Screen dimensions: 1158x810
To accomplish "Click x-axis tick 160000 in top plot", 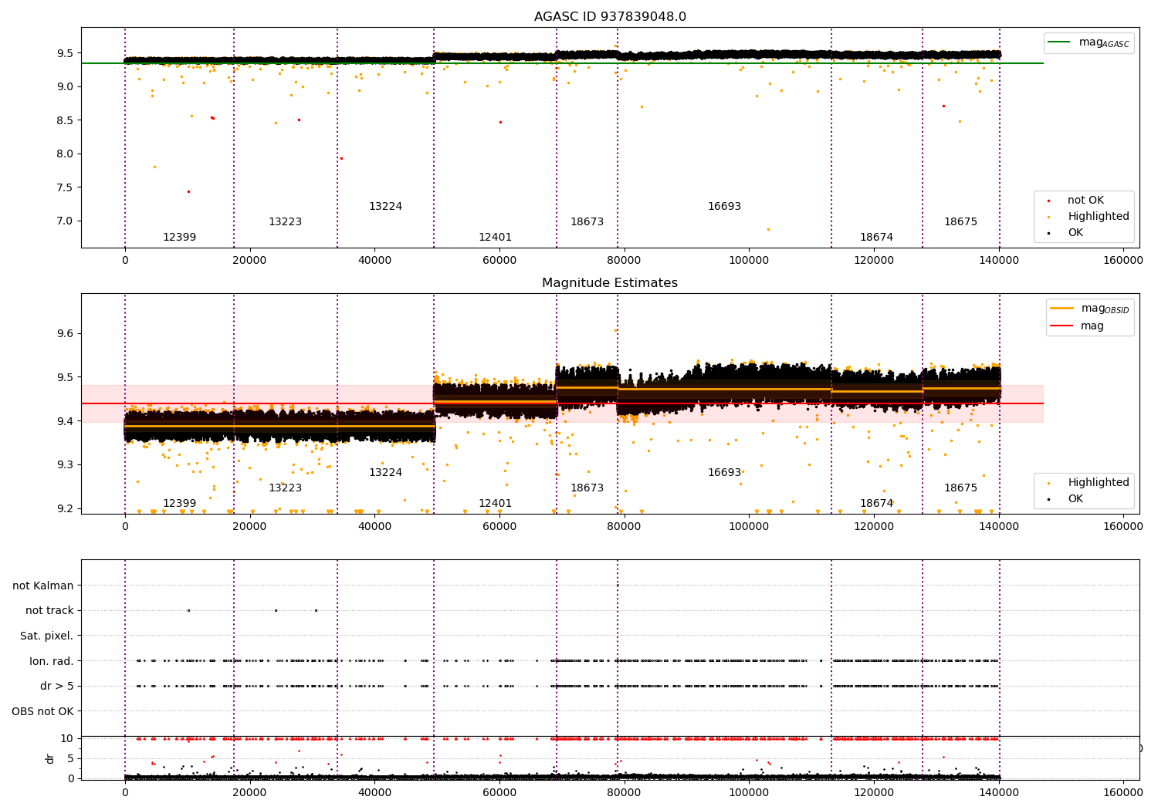I will [1123, 261].
